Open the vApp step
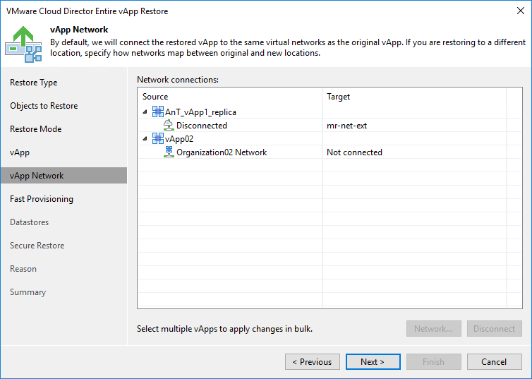 pyautogui.click(x=20, y=152)
